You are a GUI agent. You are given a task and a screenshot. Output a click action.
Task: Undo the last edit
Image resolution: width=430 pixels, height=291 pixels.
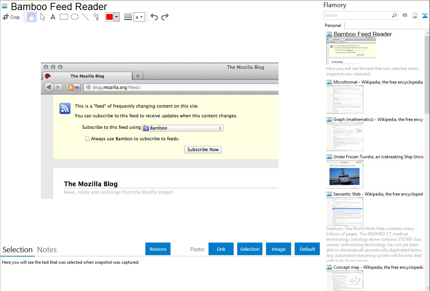pos(154,17)
